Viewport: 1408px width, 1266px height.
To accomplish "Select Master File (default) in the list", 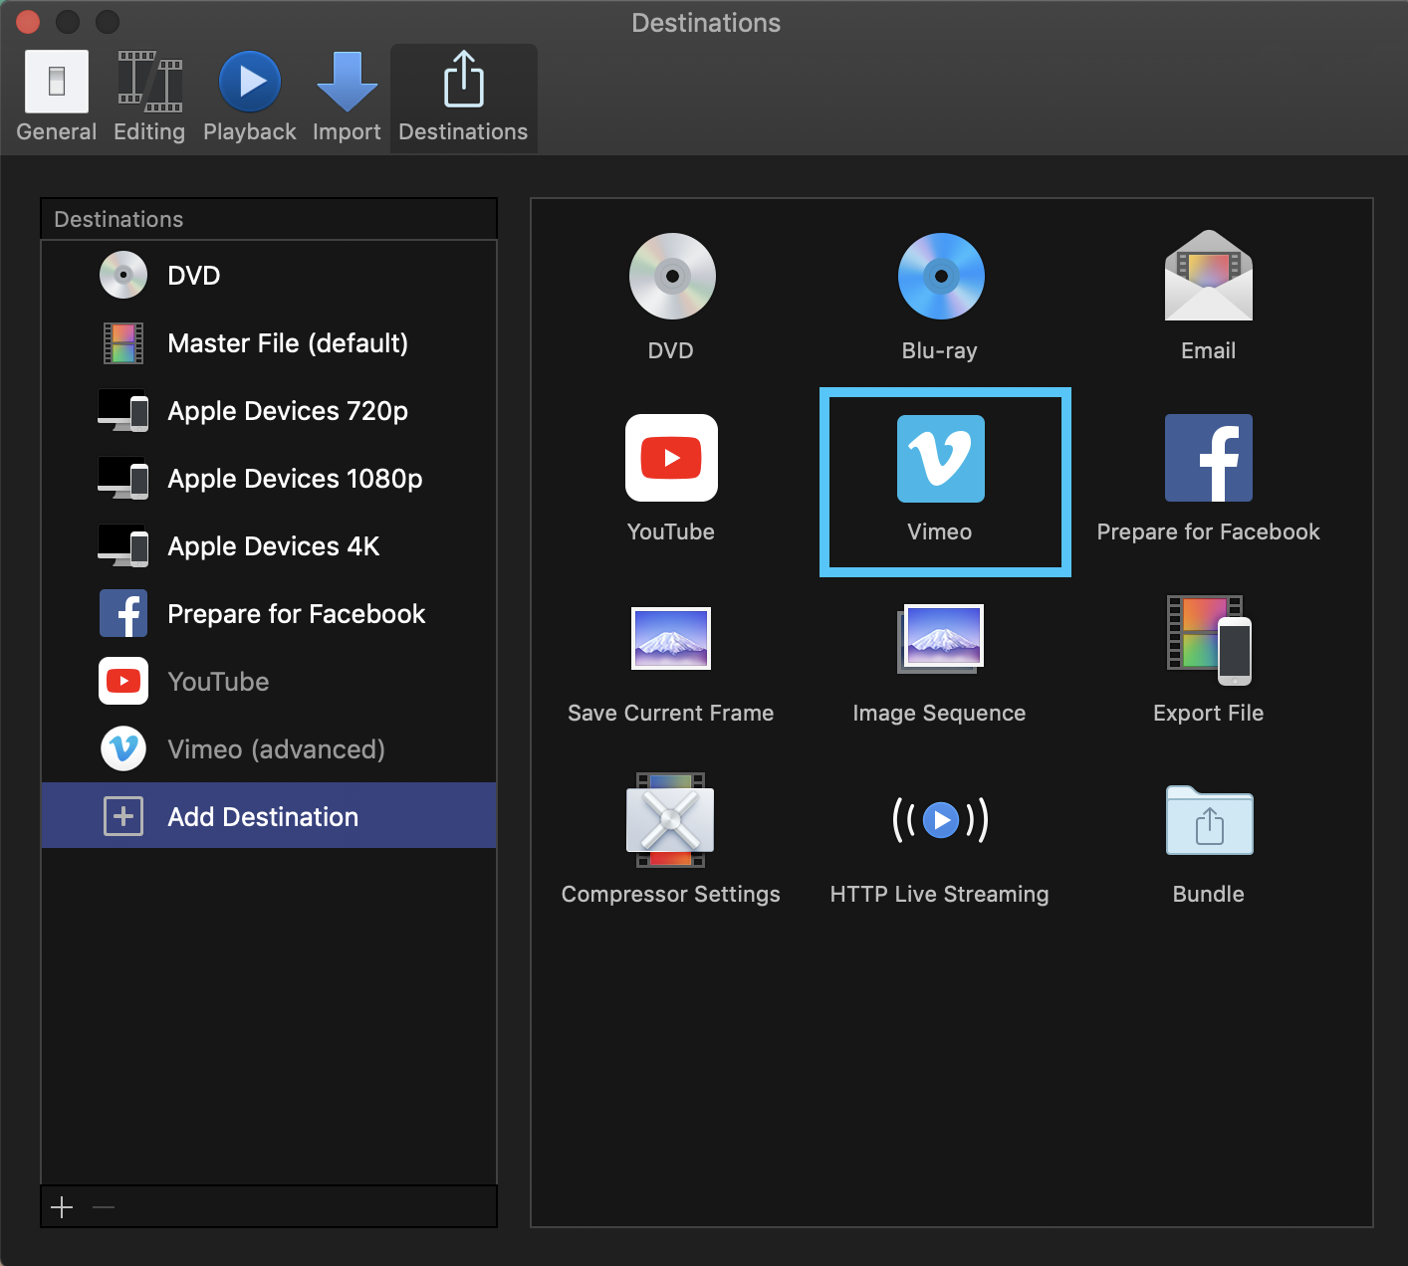I will pos(288,343).
